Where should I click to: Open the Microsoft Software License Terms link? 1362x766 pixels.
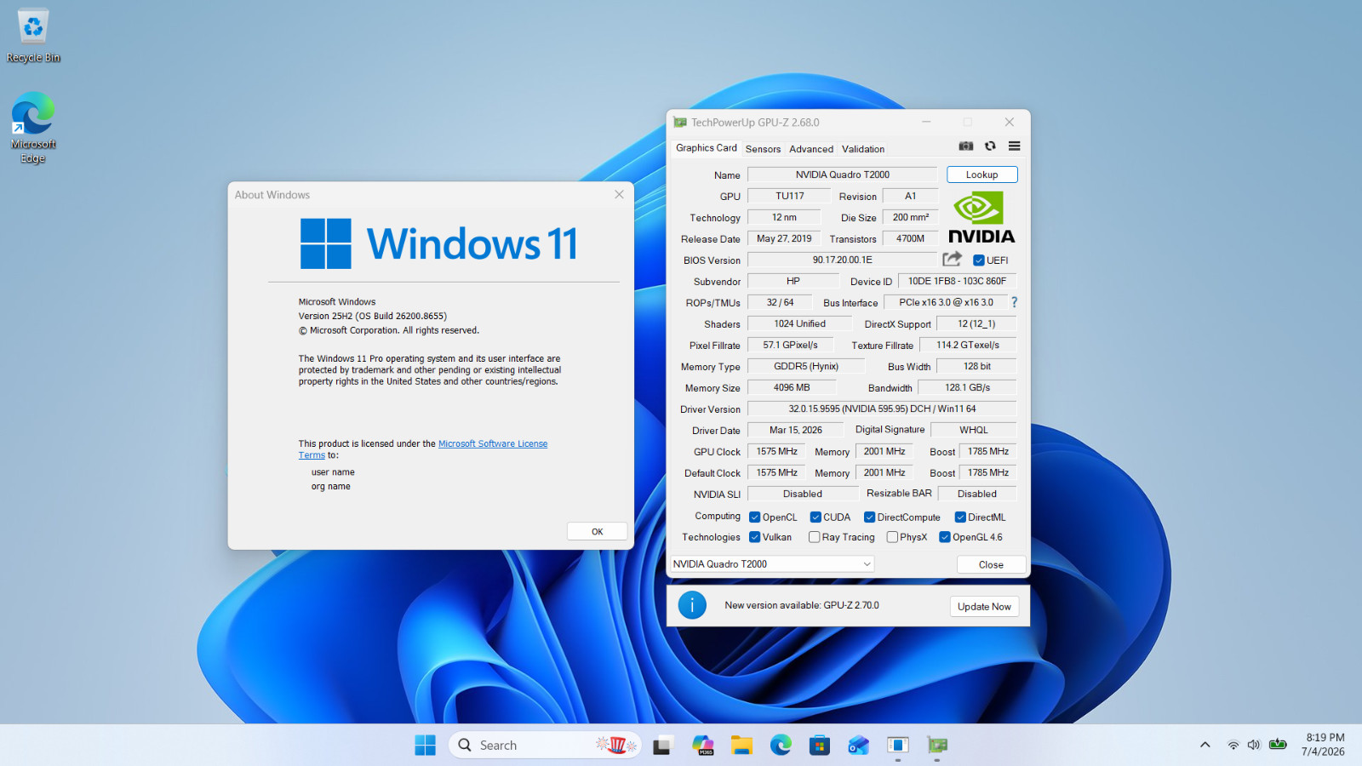pyautogui.click(x=423, y=449)
